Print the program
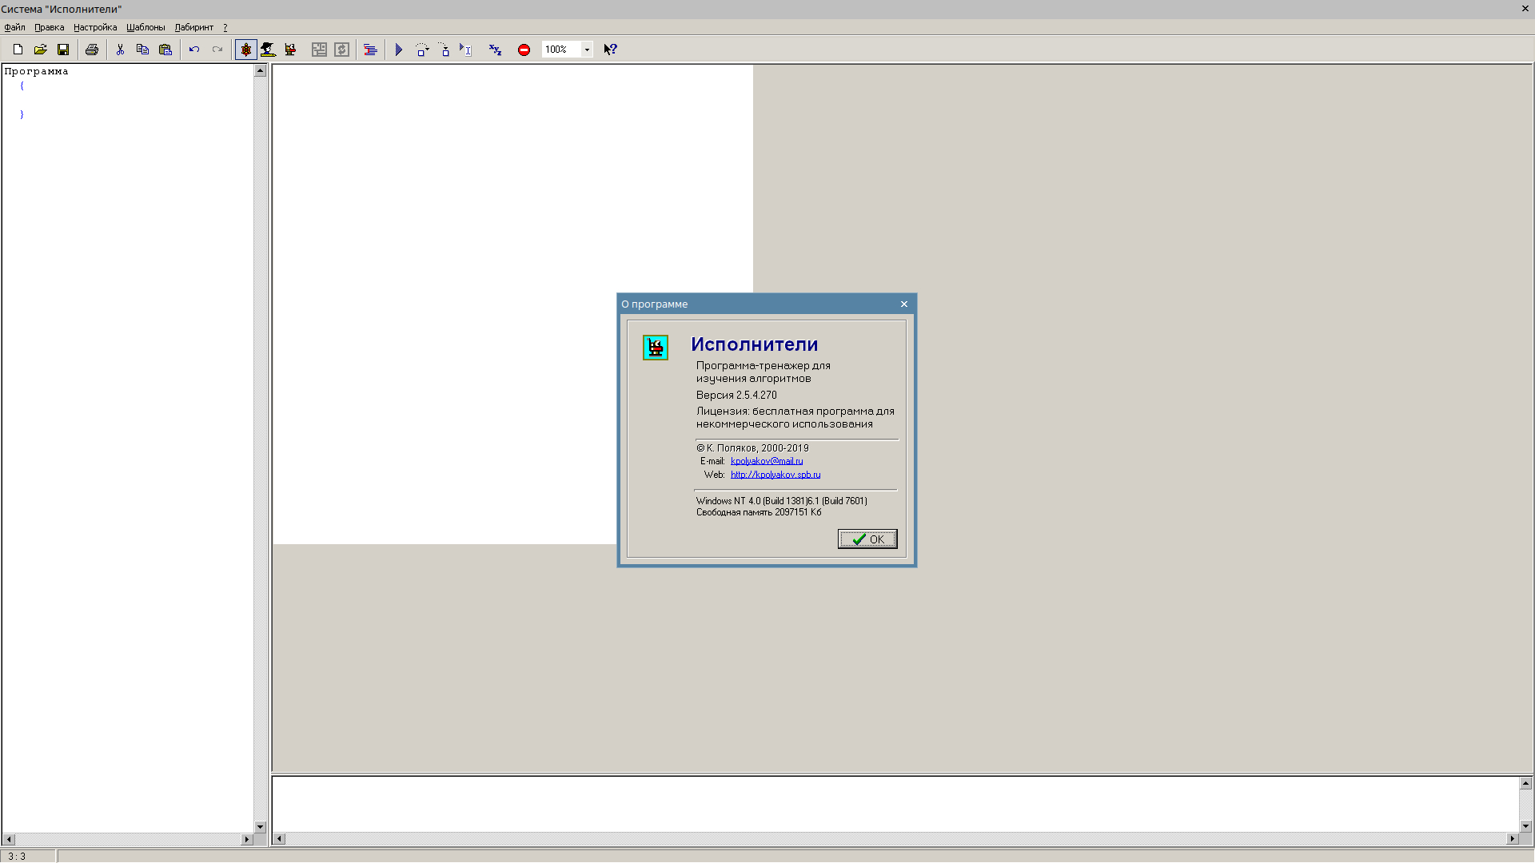The width and height of the screenshot is (1535, 863). click(92, 50)
